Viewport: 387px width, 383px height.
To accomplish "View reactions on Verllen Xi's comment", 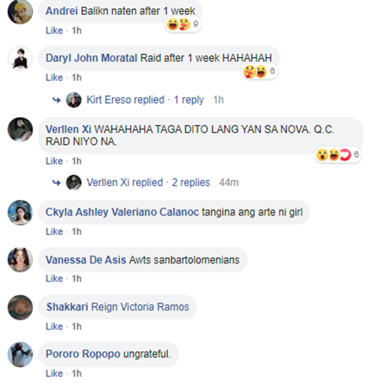I will tap(338, 155).
